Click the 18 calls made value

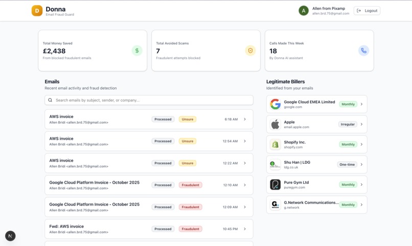pos(273,51)
